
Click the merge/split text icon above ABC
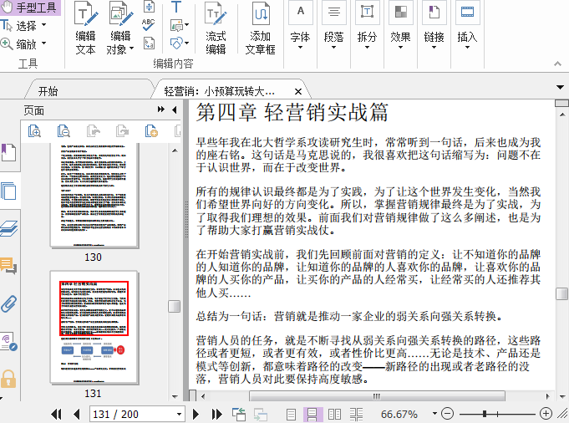click(150, 7)
